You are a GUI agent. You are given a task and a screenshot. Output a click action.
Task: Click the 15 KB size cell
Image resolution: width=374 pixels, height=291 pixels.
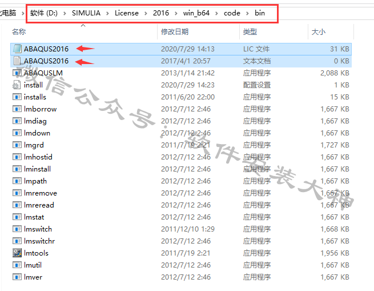[x=340, y=97]
